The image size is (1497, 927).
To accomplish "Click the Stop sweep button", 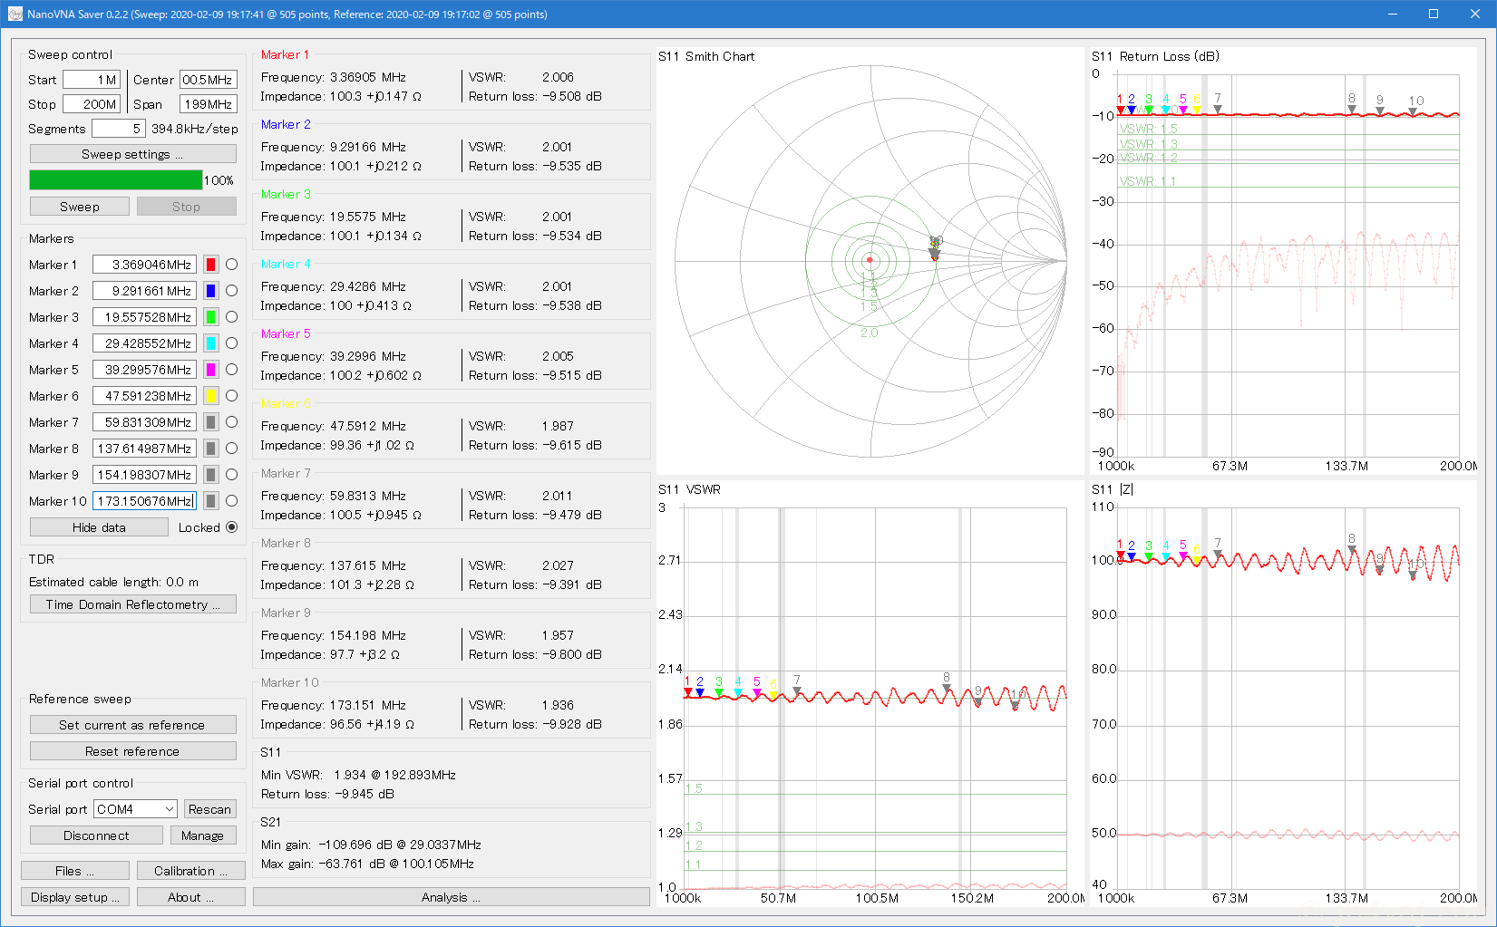I will (x=186, y=207).
